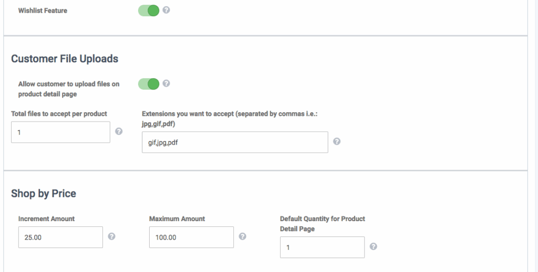
Task: Open the Maximum Amount help tooltip icon
Action: (242, 236)
